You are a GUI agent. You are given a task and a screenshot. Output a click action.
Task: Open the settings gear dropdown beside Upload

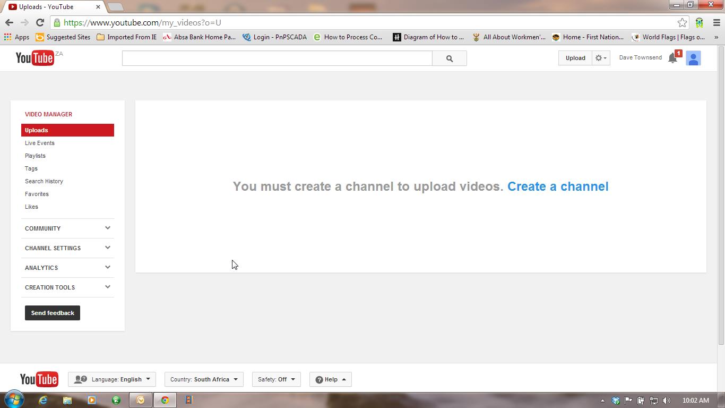tap(601, 58)
